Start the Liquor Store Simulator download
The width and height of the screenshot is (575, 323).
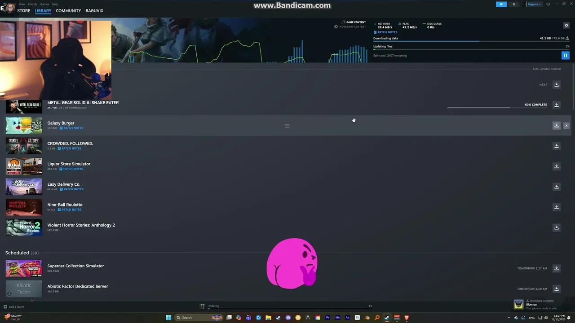[556, 166]
